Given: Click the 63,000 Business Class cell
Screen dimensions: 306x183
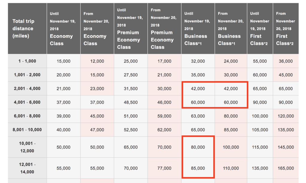Looking at the screenshot, I should tap(198, 116).
